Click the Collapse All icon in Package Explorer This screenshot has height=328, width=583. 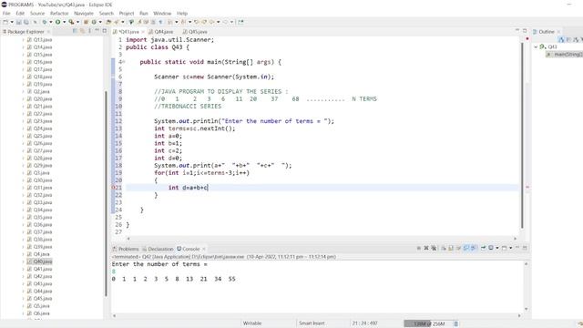tap(75, 31)
